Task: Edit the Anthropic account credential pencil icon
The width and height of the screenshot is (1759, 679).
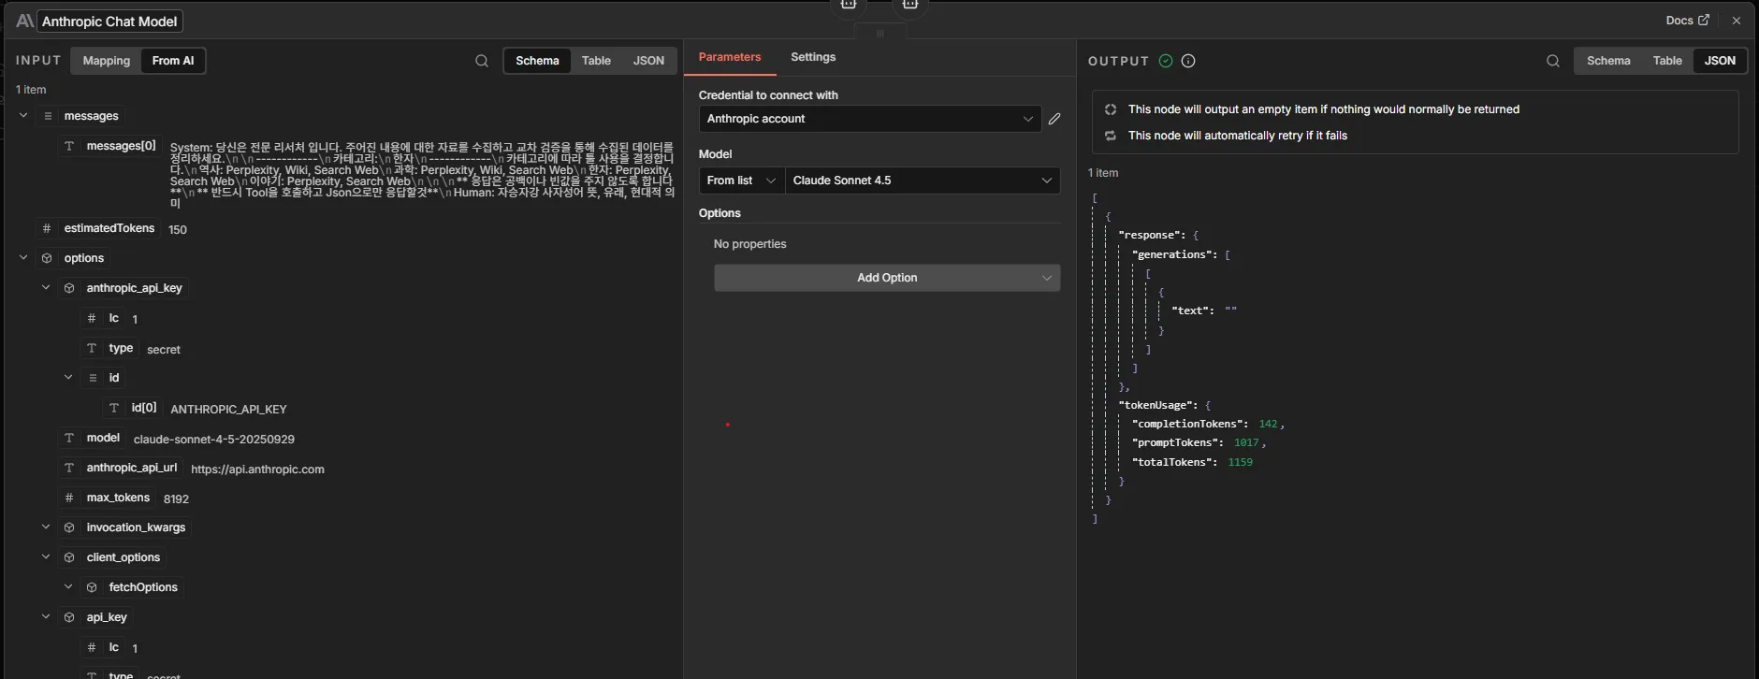Action: tap(1054, 119)
